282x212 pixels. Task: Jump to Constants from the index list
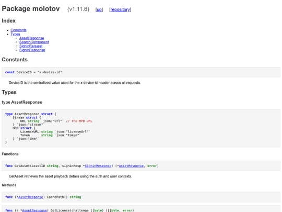(x=18, y=30)
